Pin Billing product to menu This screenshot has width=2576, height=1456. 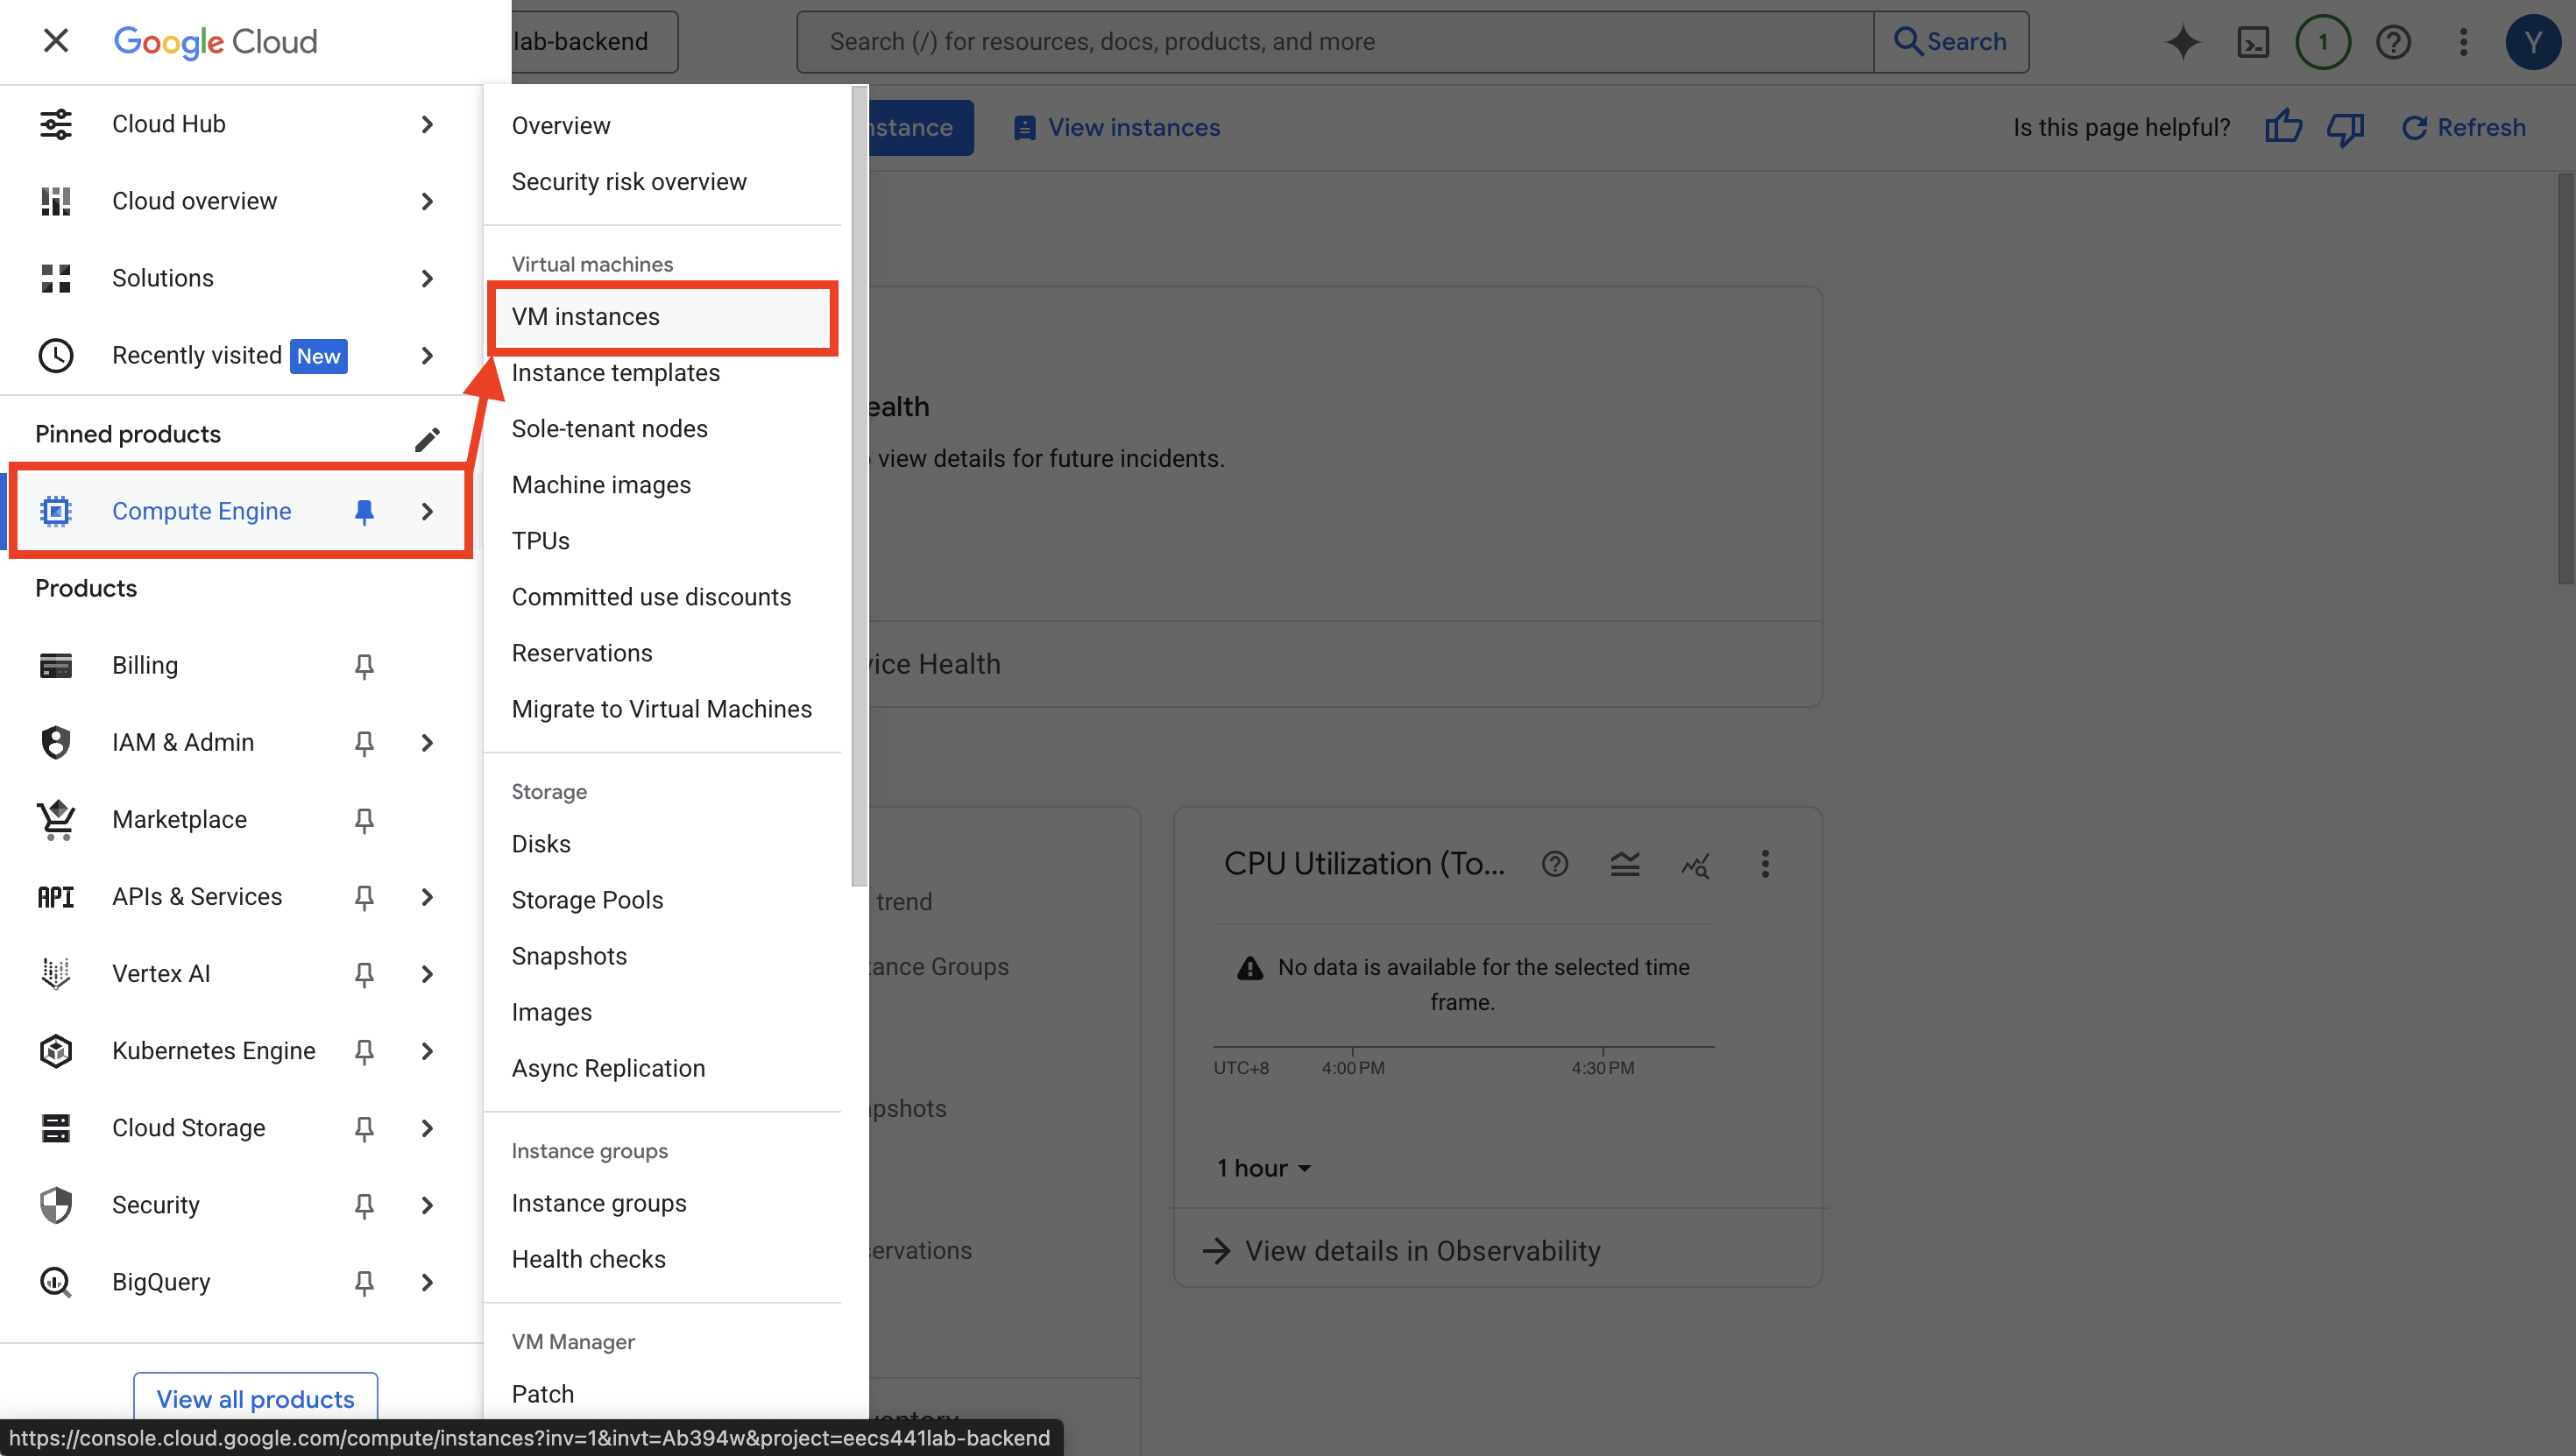(364, 666)
